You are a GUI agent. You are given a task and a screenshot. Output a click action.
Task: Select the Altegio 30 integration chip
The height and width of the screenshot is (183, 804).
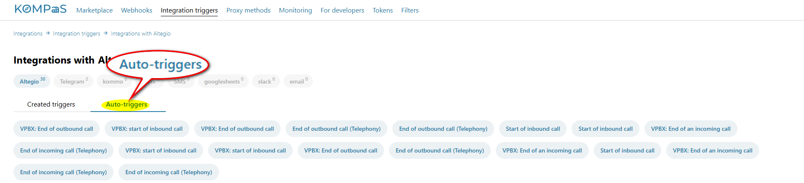(32, 81)
